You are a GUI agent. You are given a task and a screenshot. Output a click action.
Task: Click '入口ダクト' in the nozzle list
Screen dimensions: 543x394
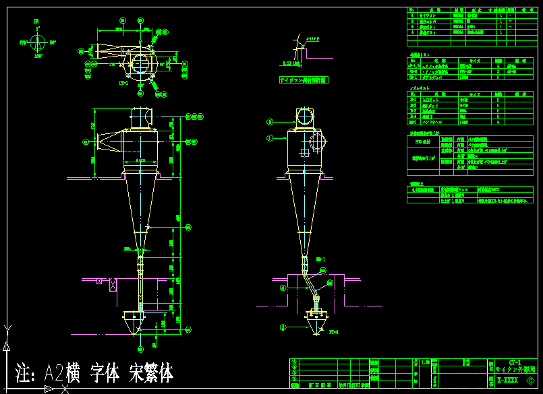[430, 100]
